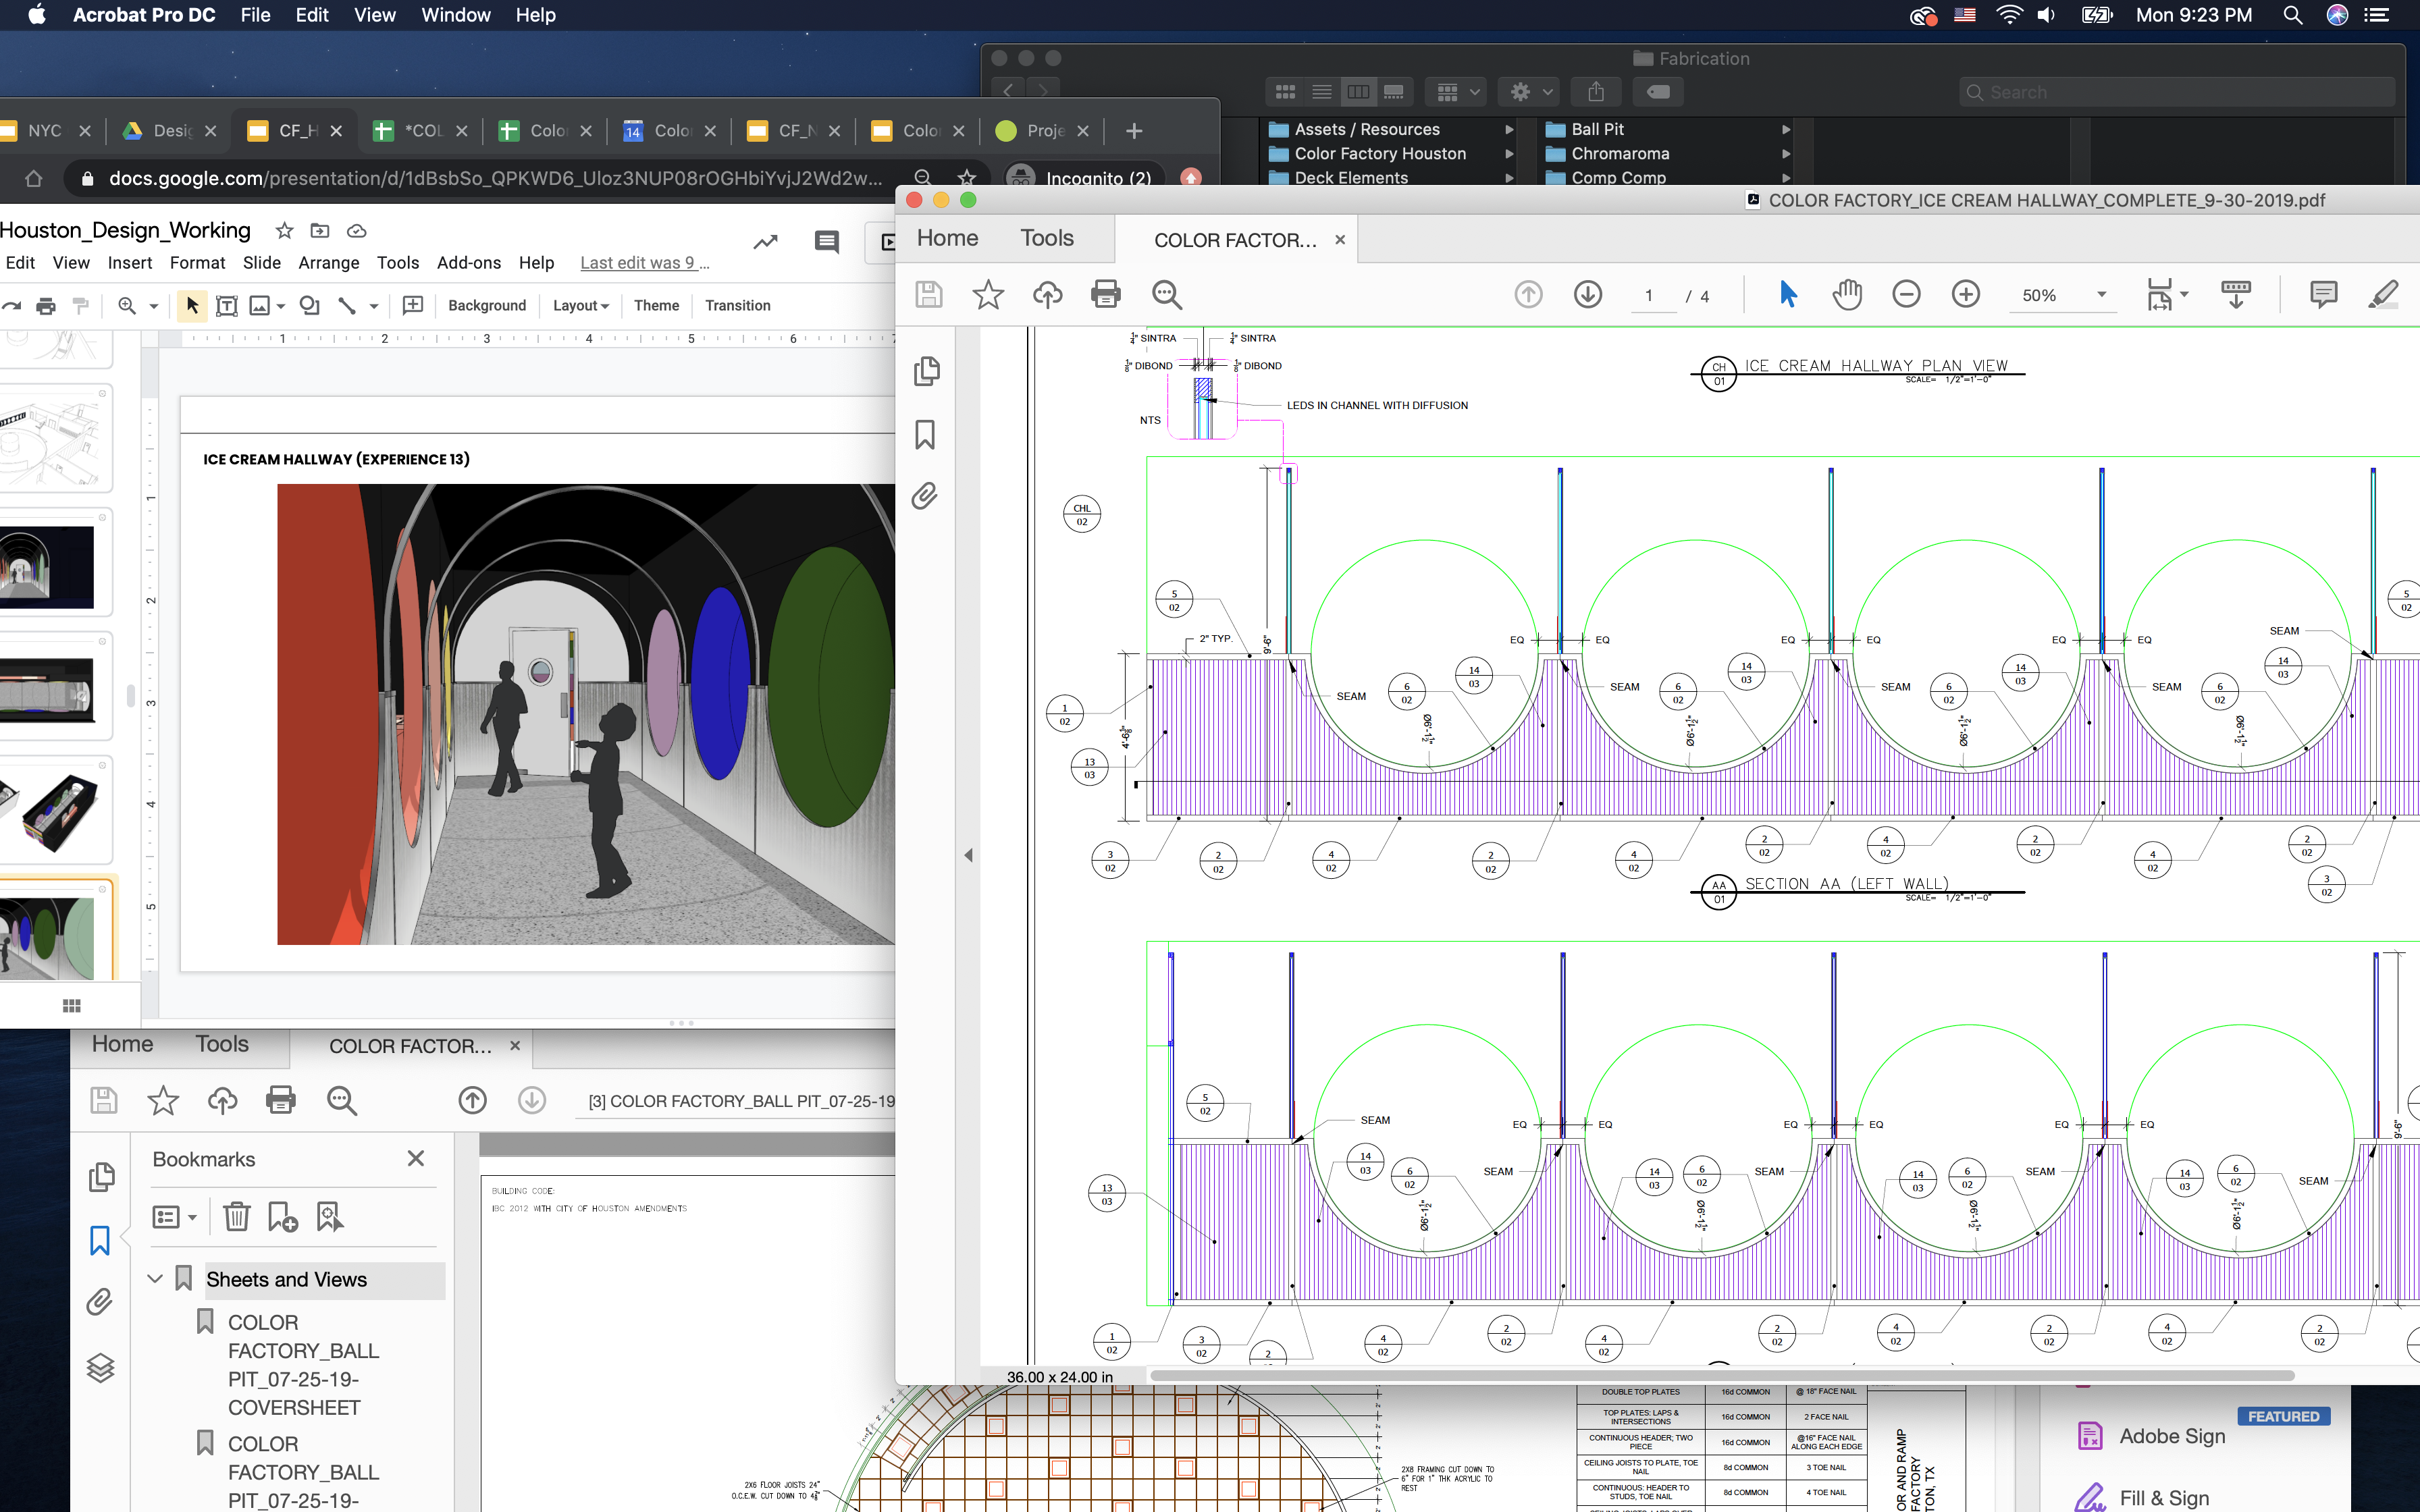Click the page number input field

1650,296
